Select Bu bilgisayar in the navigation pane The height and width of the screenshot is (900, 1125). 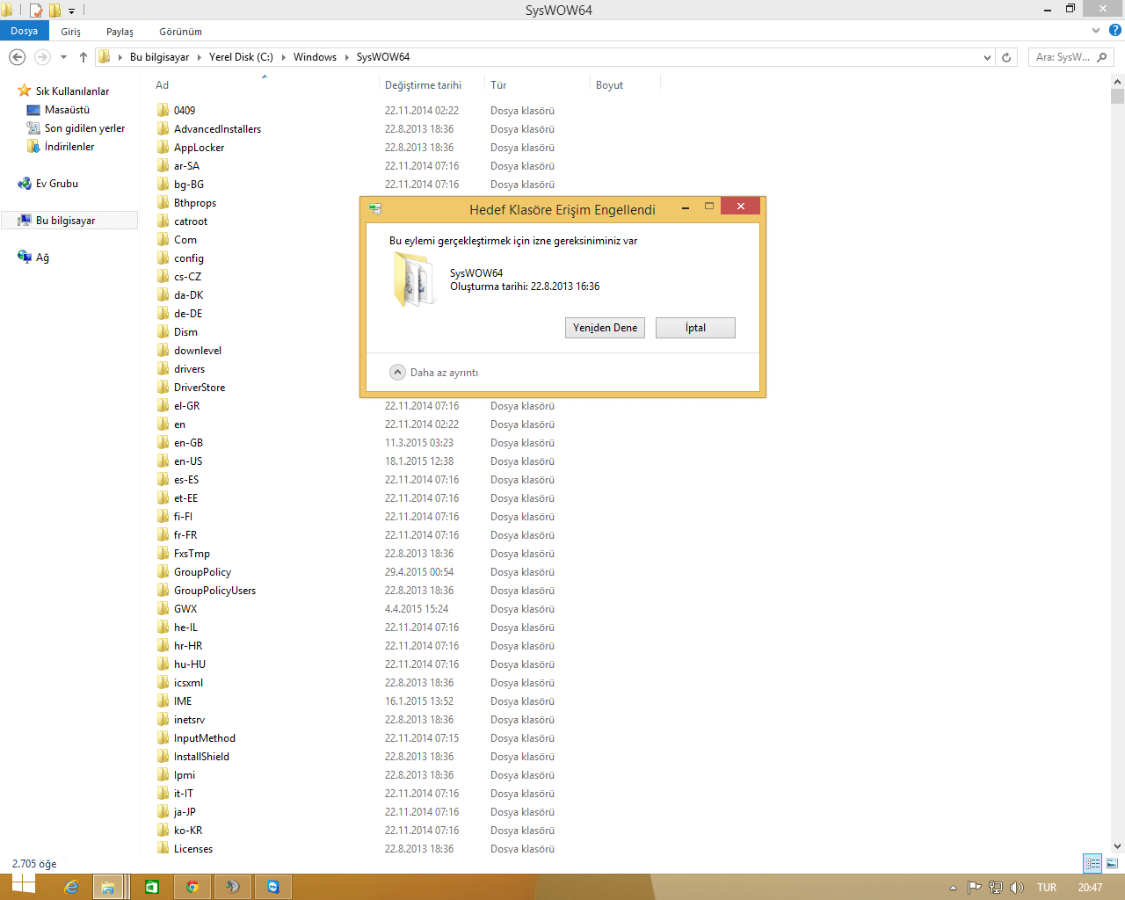(69, 221)
